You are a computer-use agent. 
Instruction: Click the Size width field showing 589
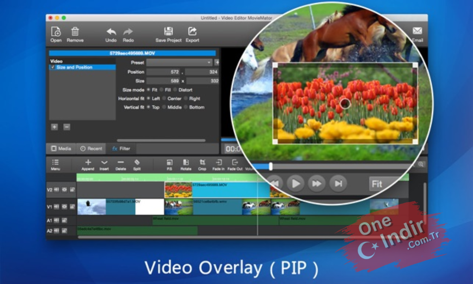(163, 81)
